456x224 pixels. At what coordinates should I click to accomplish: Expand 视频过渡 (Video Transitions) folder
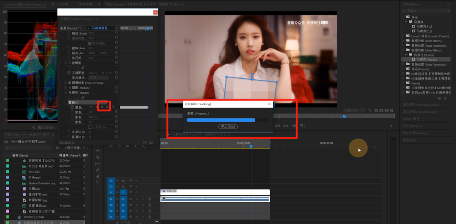tap(403, 64)
